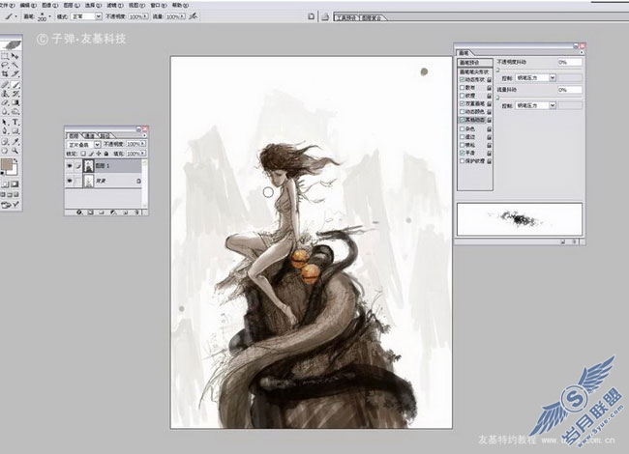The image size is (629, 454).
Task: Expand the opacity slider arrow in options bar
Action: 145,16
